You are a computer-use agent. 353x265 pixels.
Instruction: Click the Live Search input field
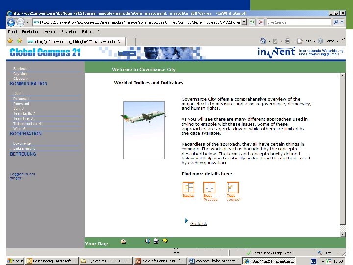(299, 22)
